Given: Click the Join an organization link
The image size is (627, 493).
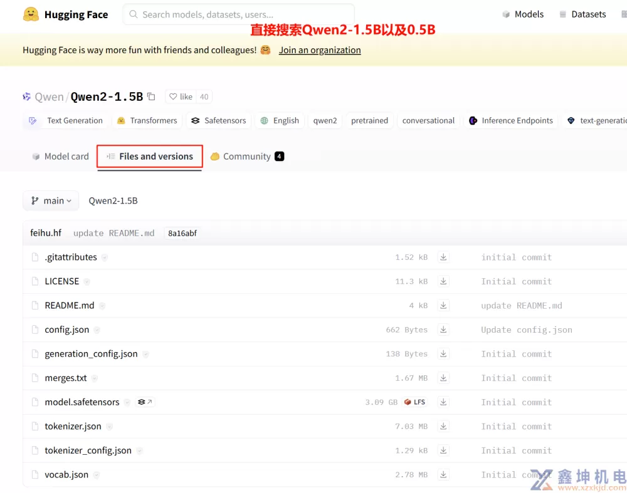Looking at the screenshot, I should point(320,50).
